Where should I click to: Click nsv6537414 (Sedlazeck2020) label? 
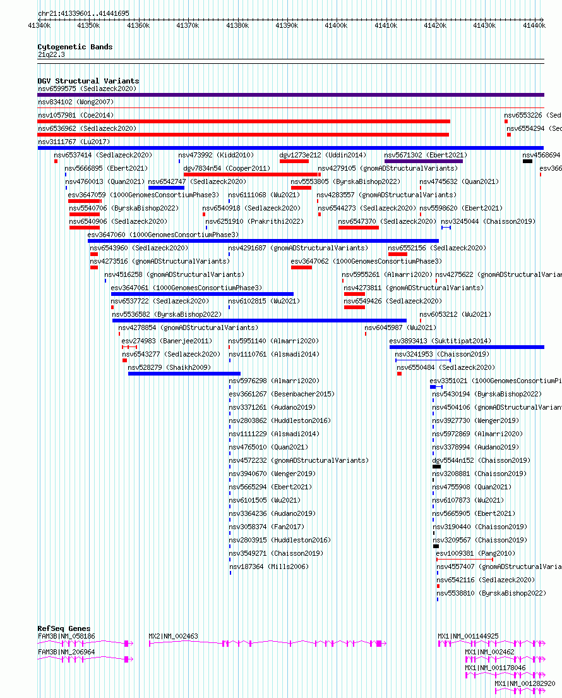pyautogui.click(x=103, y=156)
